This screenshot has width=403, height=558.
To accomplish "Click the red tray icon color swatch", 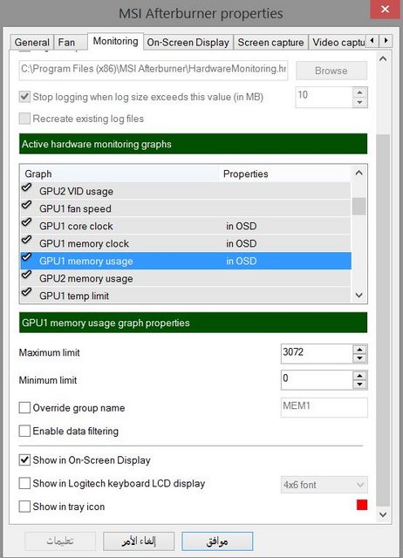I will click(362, 505).
